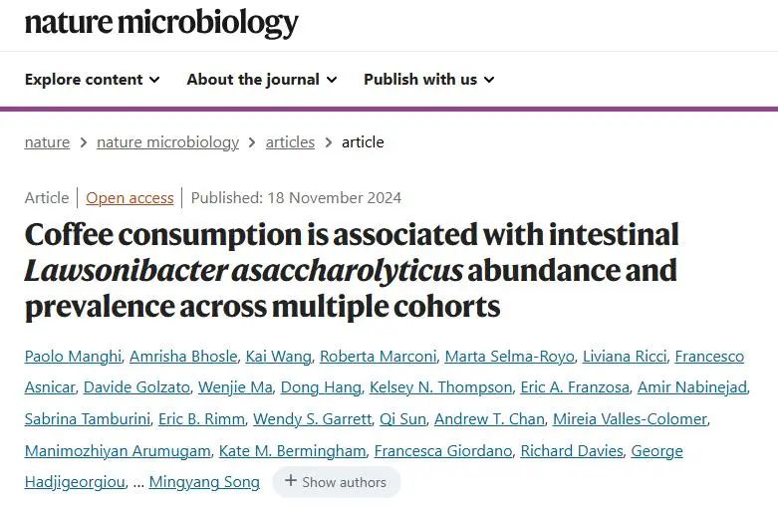This screenshot has width=778, height=506.
Task: Click the plus icon in Show authors
Action: (x=291, y=481)
